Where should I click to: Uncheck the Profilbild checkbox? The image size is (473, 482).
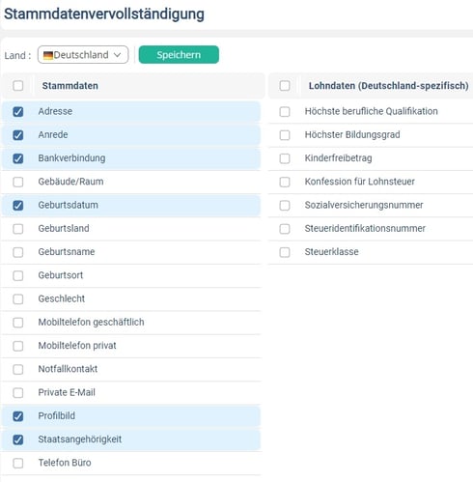pyautogui.click(x=18, y=416)
